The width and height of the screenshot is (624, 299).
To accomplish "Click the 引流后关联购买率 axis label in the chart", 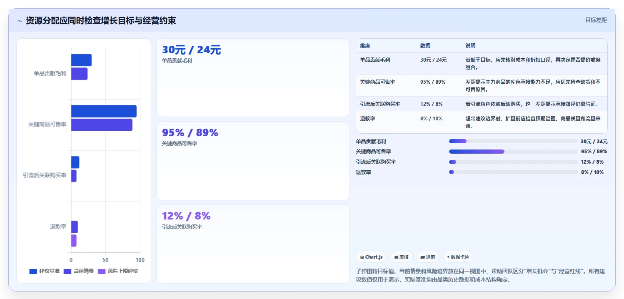I will pyautogui.click(x=45, y=175).
